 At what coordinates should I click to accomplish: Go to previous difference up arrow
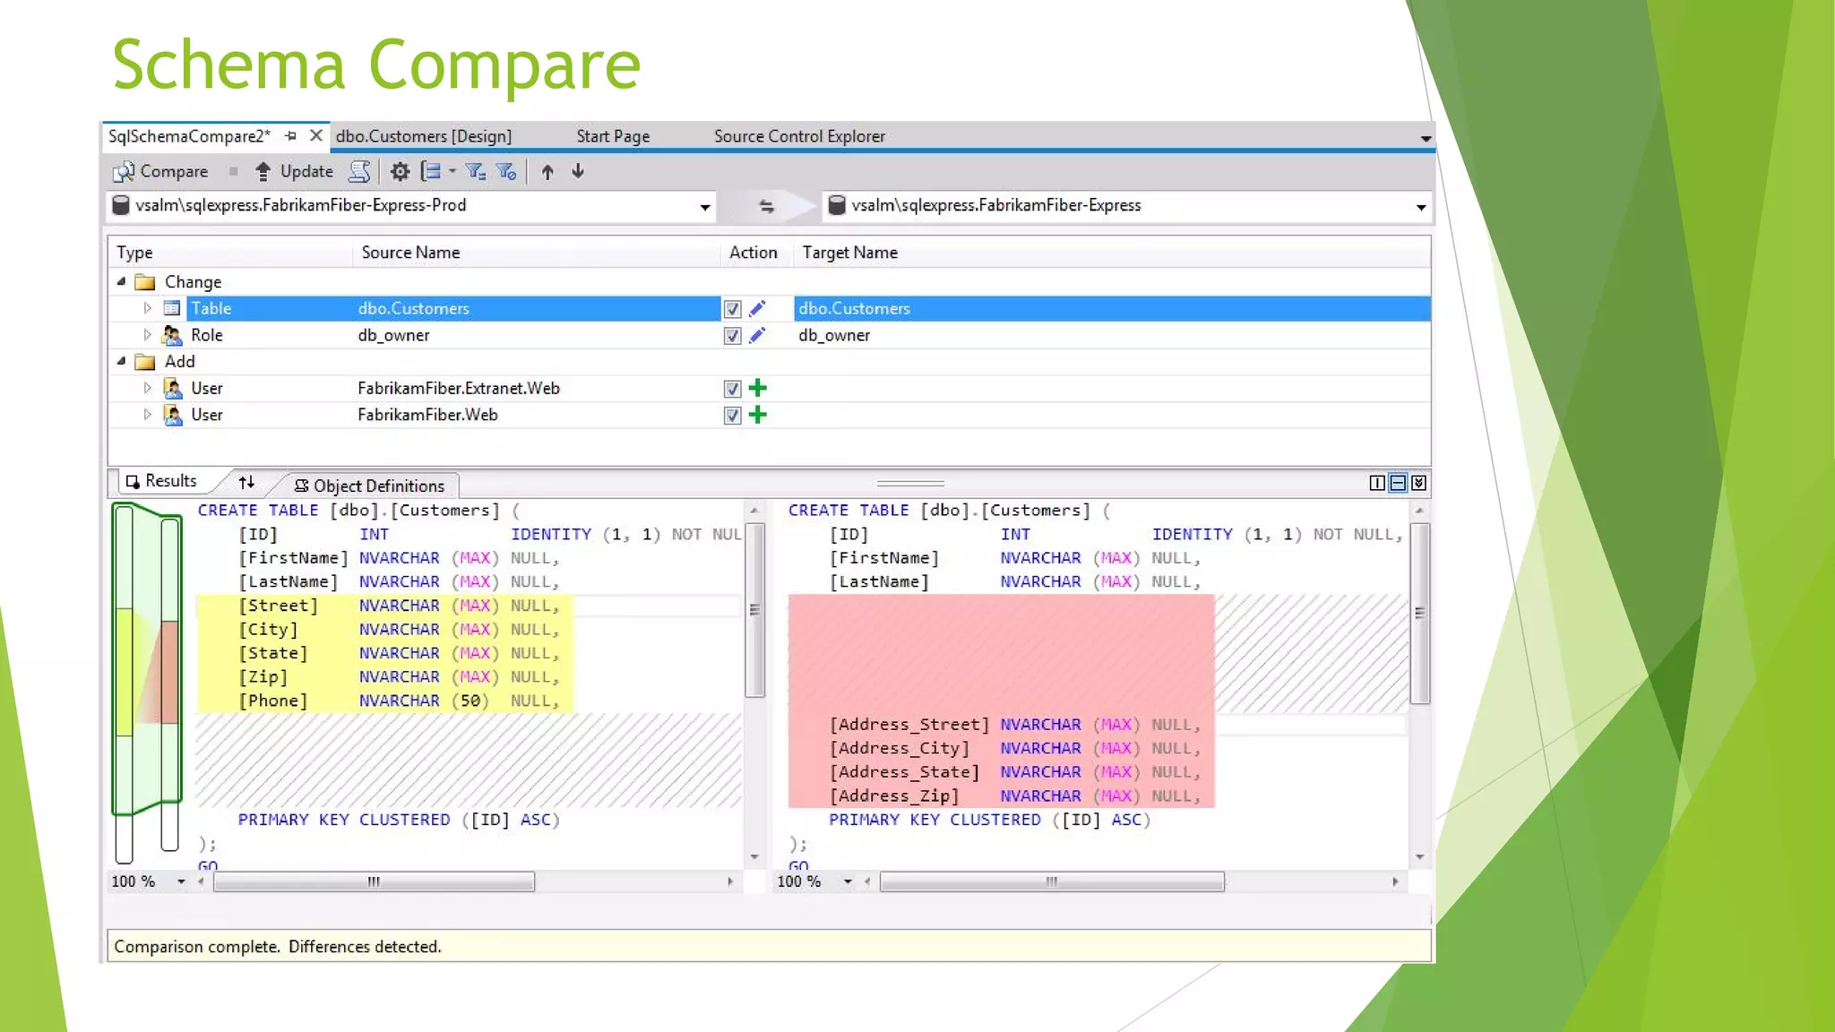coord(547,171)
